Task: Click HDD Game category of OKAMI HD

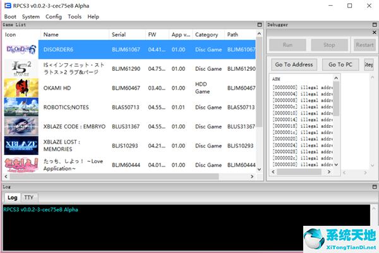Action: [x=203, y=88]
